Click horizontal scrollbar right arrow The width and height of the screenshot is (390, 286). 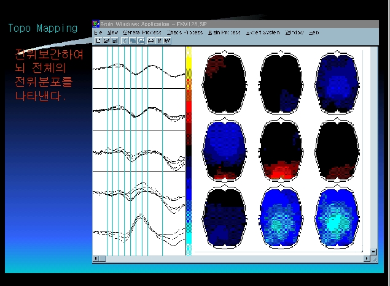coord(367,258)
